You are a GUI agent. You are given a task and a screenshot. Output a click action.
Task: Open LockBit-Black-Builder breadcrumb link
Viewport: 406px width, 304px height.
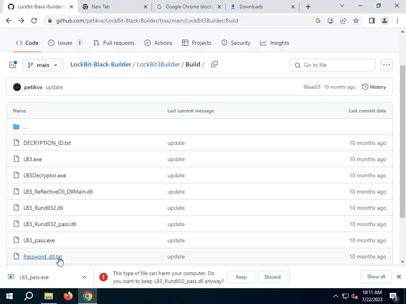click(x=101, y=65)
